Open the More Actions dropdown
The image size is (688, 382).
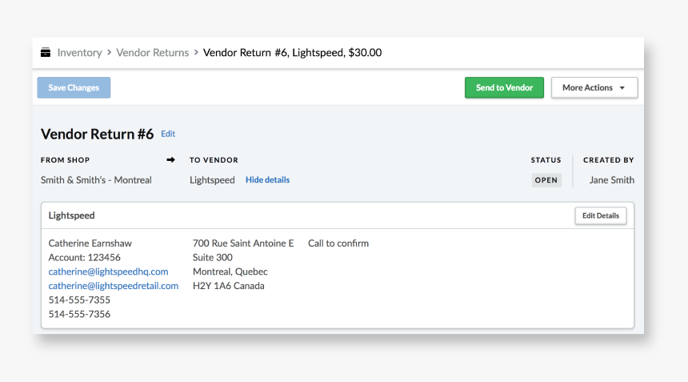tap(594, 88)
